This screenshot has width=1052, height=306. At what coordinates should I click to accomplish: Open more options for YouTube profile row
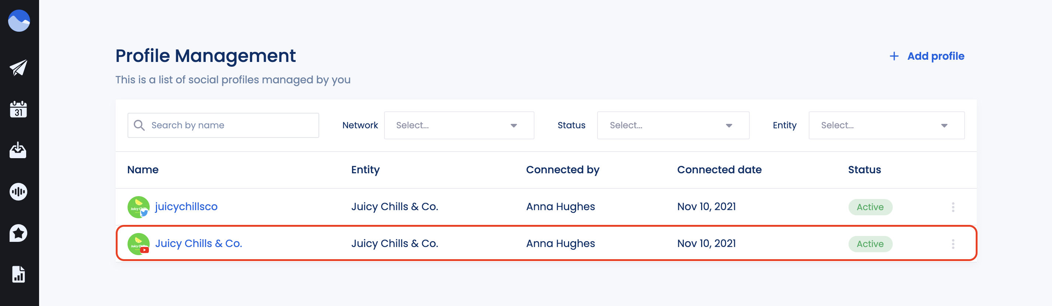(953, 244)
